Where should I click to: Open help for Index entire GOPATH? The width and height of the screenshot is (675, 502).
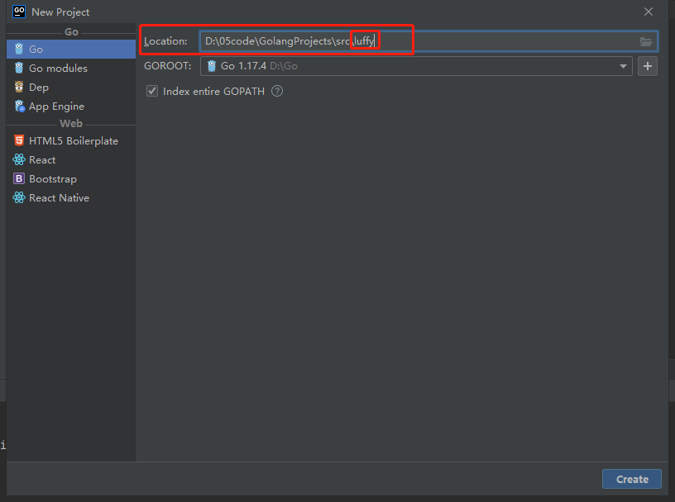pos(277,91)
